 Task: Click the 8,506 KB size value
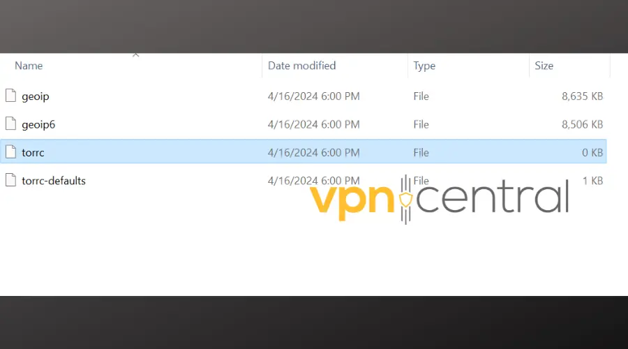582,124
